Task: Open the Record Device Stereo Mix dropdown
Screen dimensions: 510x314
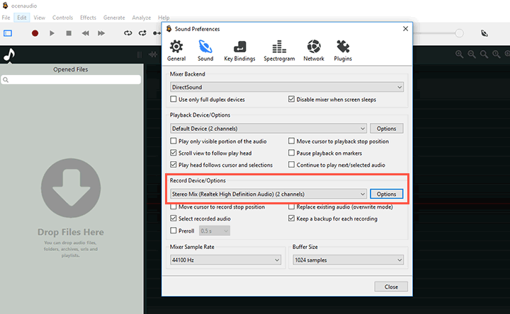Action: point(268,194)
